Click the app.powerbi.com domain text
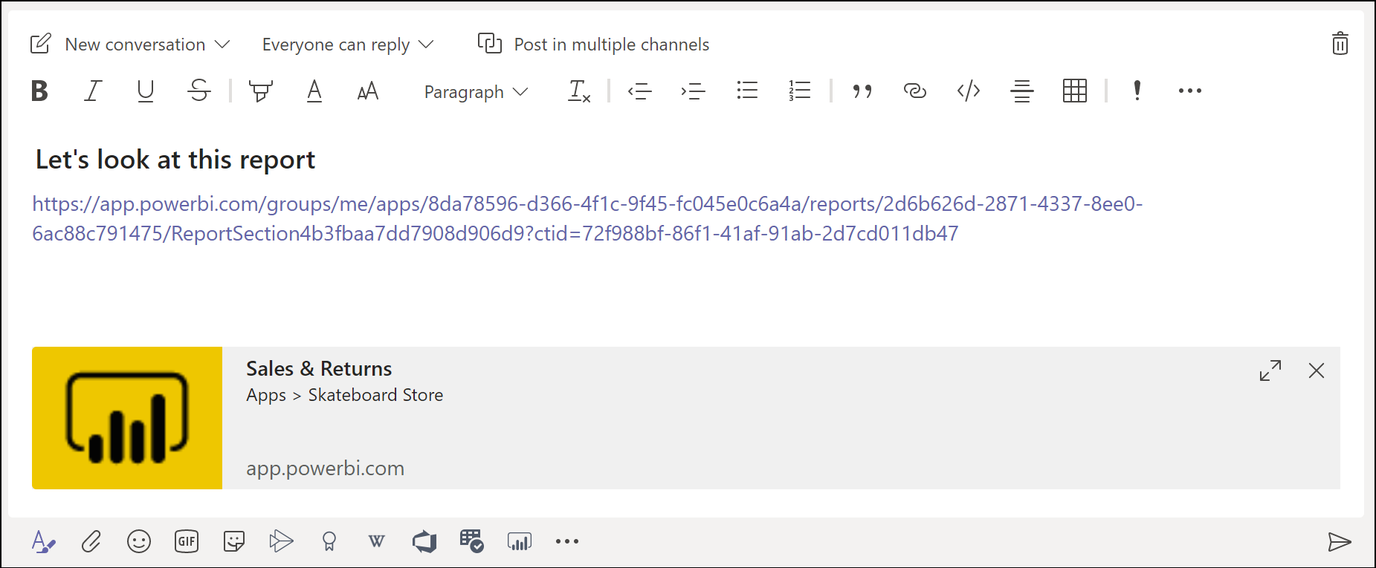This screenshot has width=1376, height=568. tap(326, 469)
